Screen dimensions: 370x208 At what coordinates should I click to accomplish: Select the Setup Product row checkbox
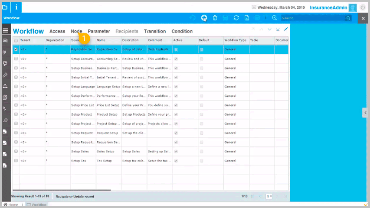16,114
